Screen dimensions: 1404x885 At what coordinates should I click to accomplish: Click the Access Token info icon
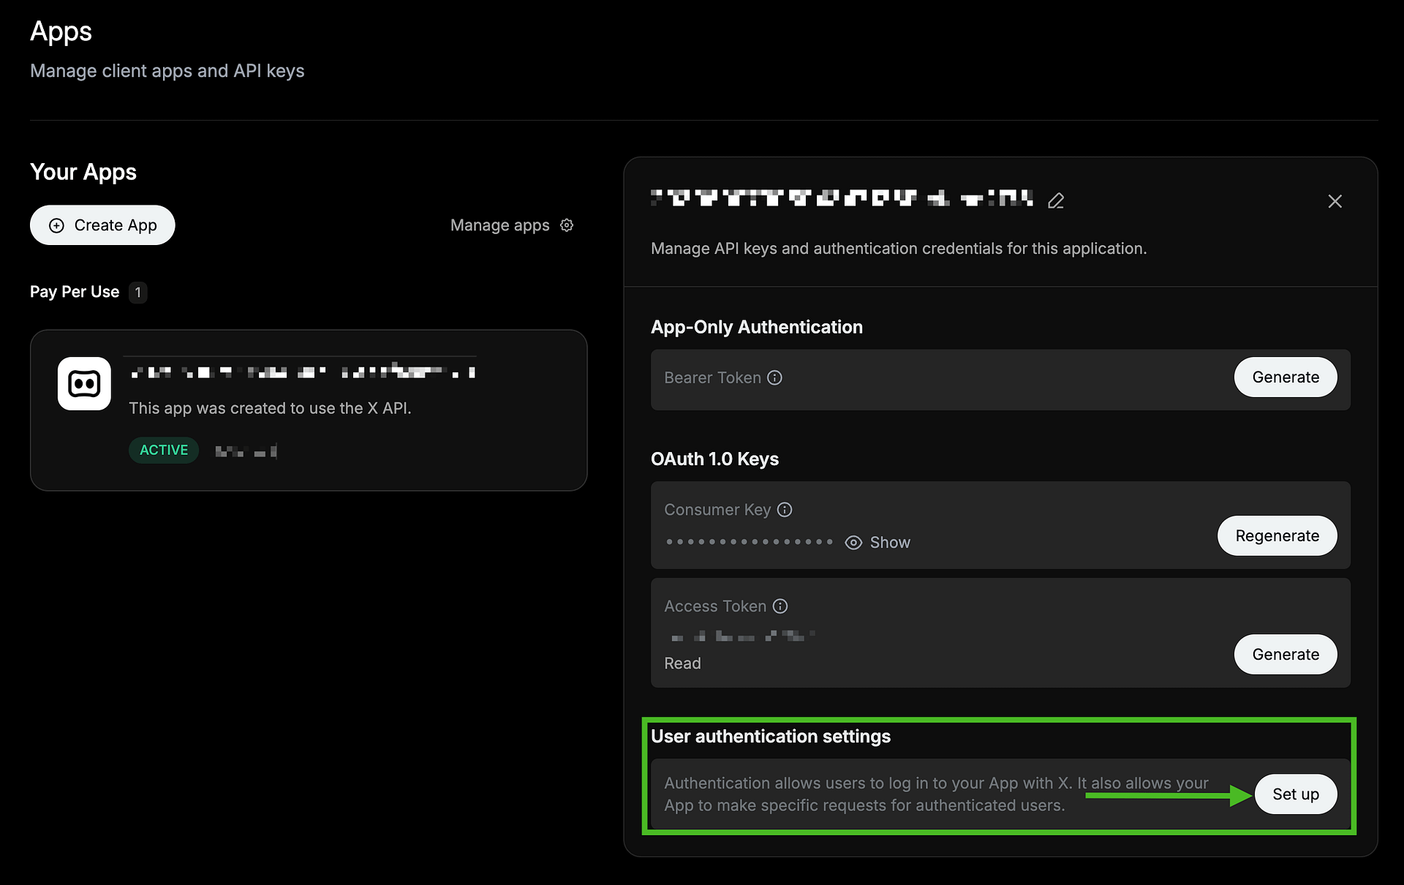coord(780,606)
